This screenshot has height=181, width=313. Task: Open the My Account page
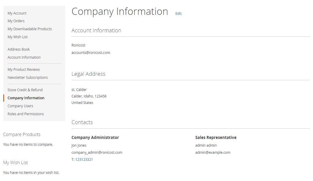coord(17,13)
